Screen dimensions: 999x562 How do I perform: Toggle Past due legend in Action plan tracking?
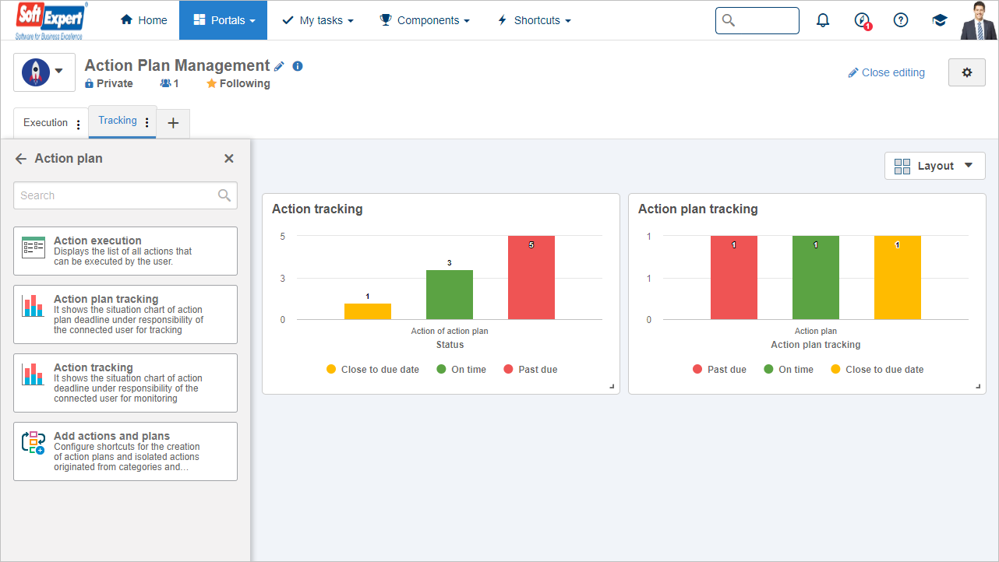coord(719,370)
